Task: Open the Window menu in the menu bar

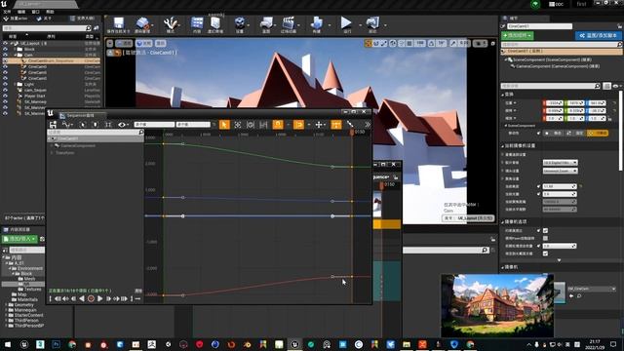Action: pyautogui.click(x=36, y=12)
